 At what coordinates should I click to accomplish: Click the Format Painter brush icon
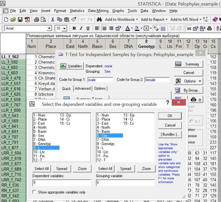tap(74, 19)
